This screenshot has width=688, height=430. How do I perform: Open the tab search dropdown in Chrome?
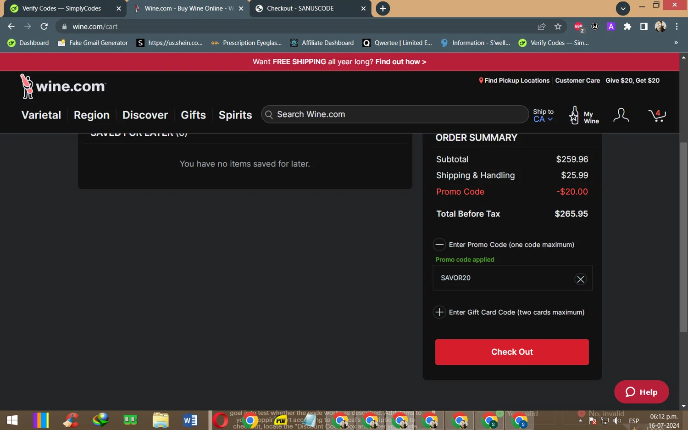click(x=622, y=8)
